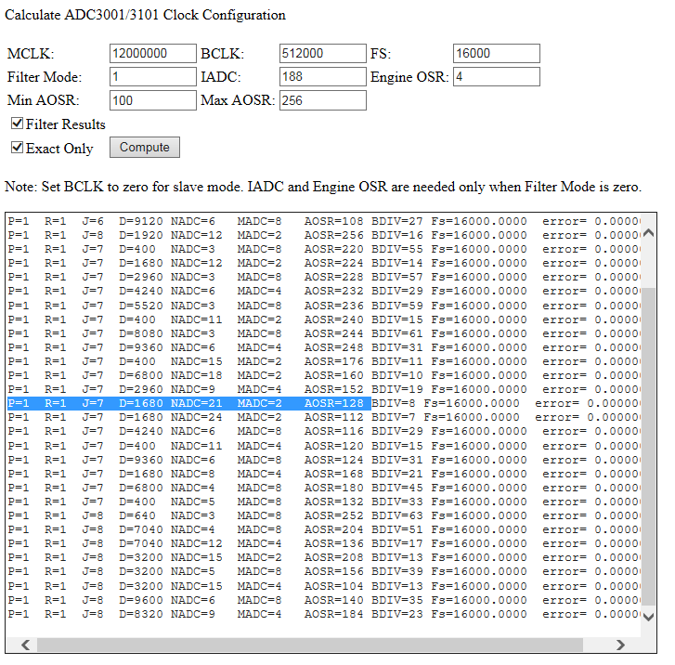The image size is (675, 665).
Task: Click the note about slave mode BCLK
Action: [x=323, y=187]
